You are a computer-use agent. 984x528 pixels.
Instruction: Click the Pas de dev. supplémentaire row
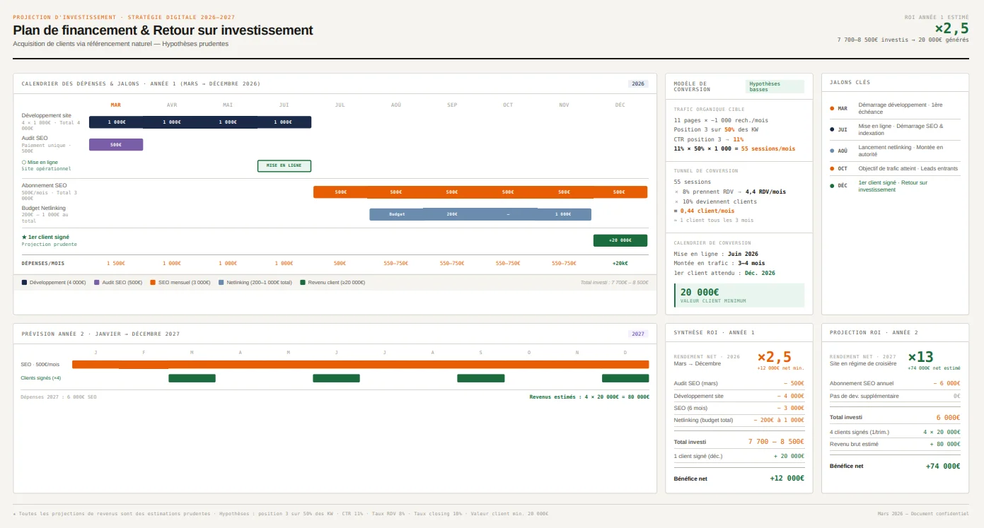[895, 396]
